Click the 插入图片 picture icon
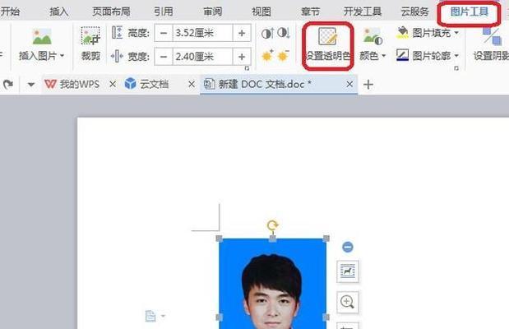 (x=42, y=37)
